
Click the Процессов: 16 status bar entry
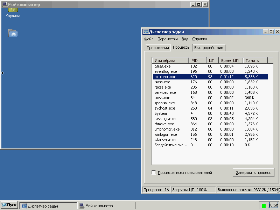[x=156, y=190]
